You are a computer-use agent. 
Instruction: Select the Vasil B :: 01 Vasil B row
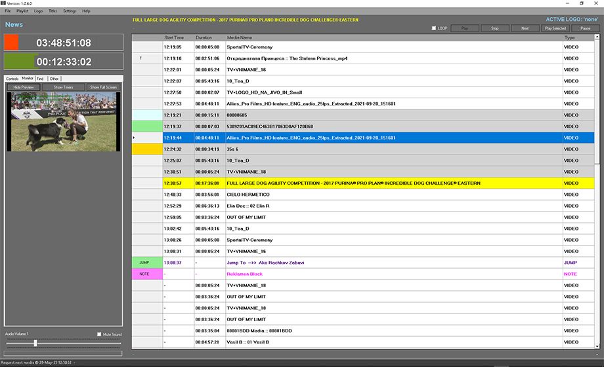coord(363,342)
